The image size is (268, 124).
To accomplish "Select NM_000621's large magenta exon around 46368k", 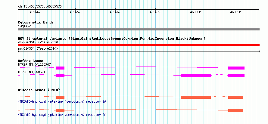I will [x=196, y=76].
